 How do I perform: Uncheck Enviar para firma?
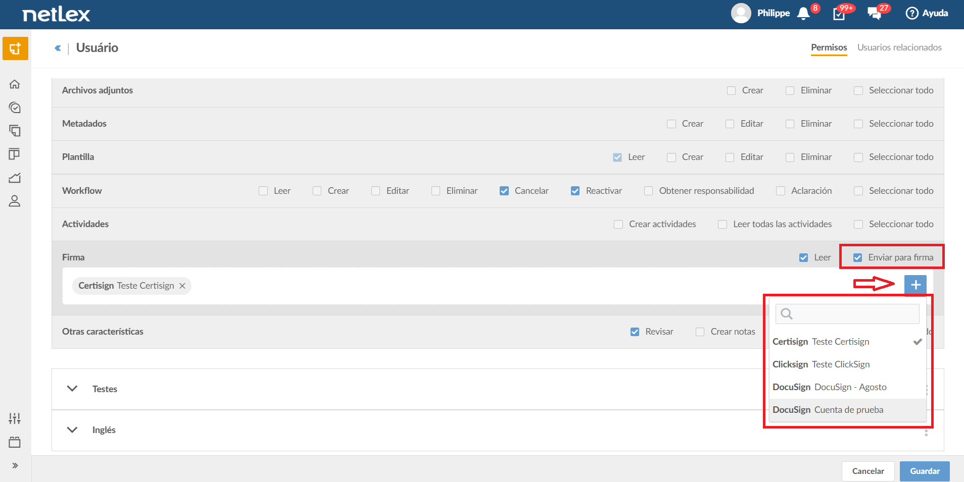click(x=857, y=258)
